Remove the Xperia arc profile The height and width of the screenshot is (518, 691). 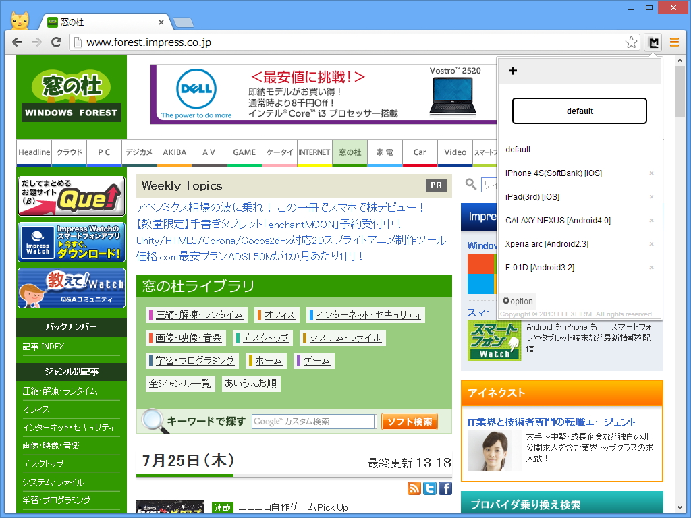tap(650, 243)
